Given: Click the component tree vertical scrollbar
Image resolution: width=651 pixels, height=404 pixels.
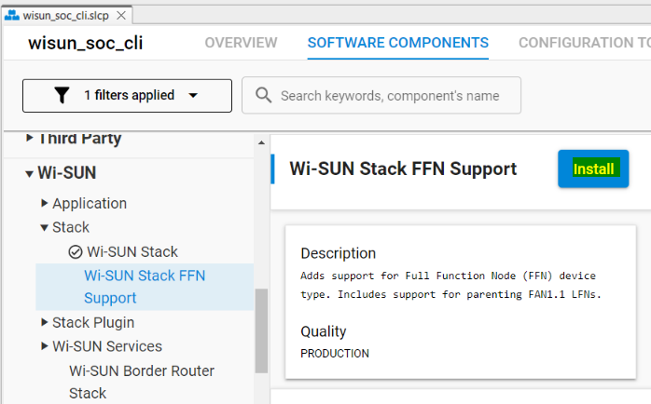Looking at the screenshot, I should point(261,330).
